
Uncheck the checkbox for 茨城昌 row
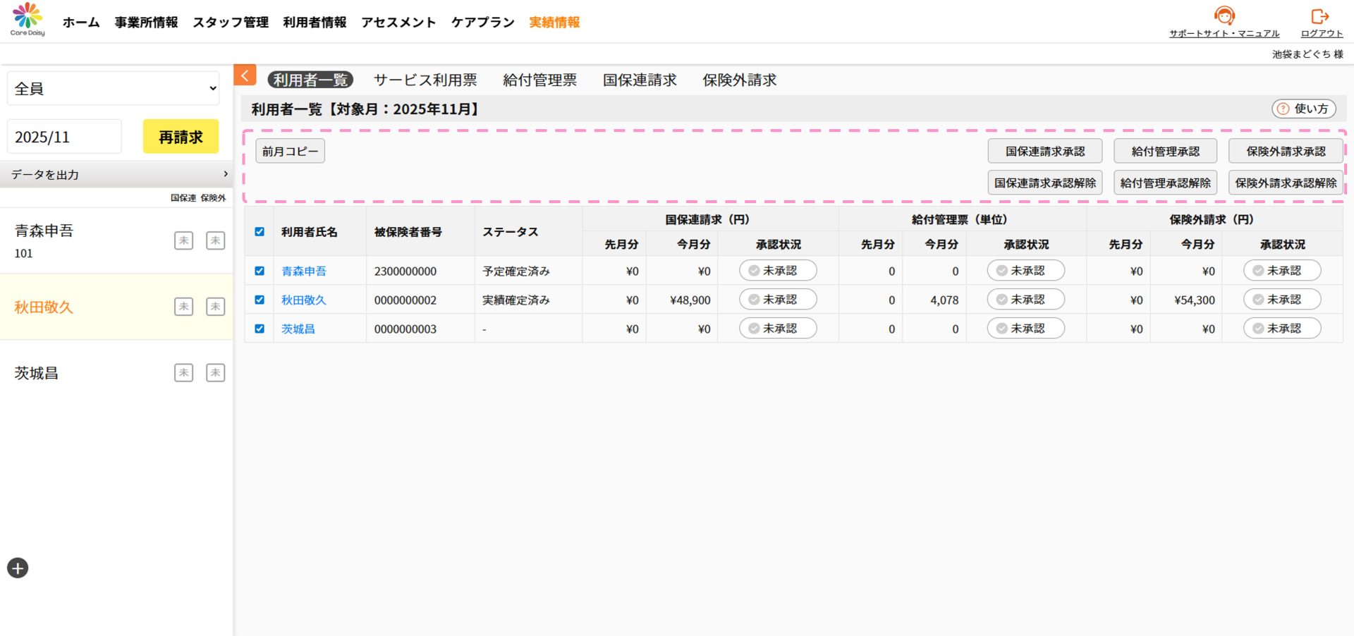(260, 329)
